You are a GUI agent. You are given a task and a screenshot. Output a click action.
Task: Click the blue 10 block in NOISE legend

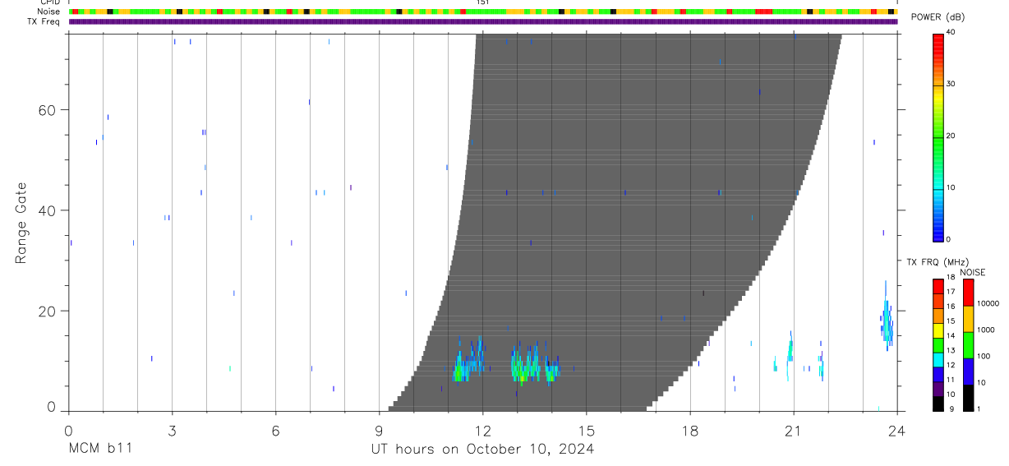click(x=968, y=371)
